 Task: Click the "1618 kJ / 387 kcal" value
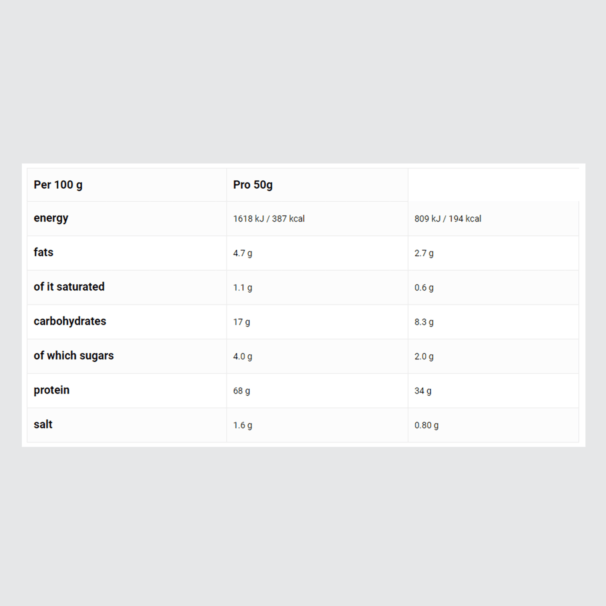[269, 219]
